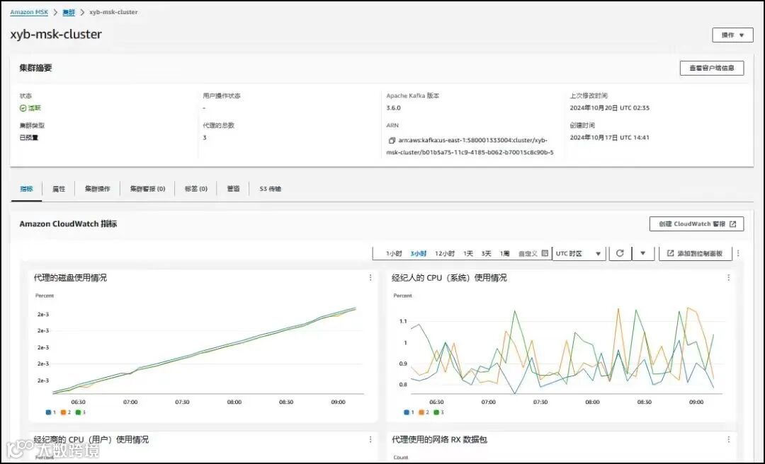Viewport: 765px width, 464px height.
Task: Open disk usage chart options menu
Action: coord(370,277)
